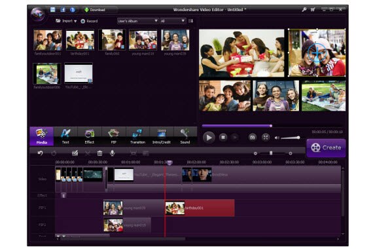This screenshot has width=373, height=249.
Task: Click the Wondershare application logo orb
Action: 37,14
